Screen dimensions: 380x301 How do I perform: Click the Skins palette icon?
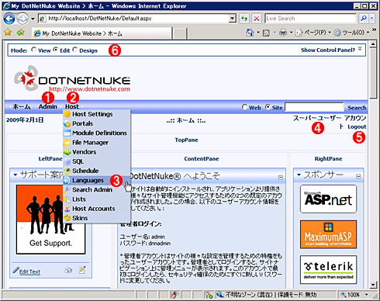pyautogui.click(x=67, y=218)
